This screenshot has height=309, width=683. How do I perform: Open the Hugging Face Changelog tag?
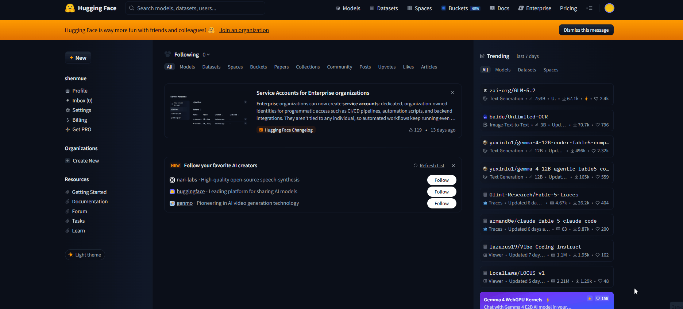[x=286, y=130]
